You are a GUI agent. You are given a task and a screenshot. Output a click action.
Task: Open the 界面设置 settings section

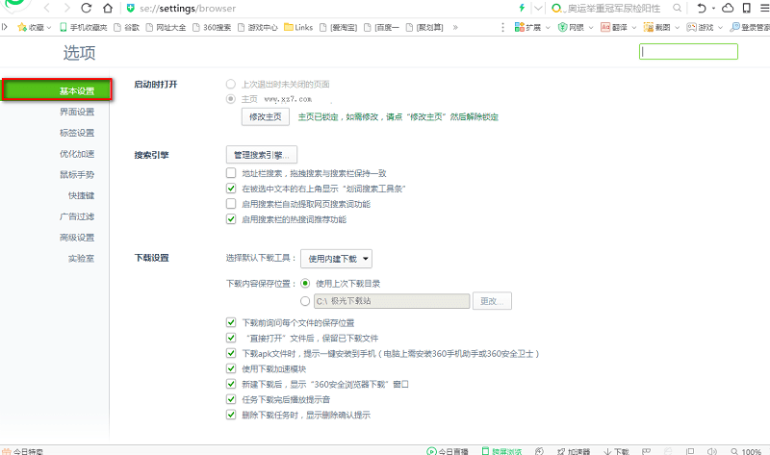pyautogui.click(x=77, y=112)
